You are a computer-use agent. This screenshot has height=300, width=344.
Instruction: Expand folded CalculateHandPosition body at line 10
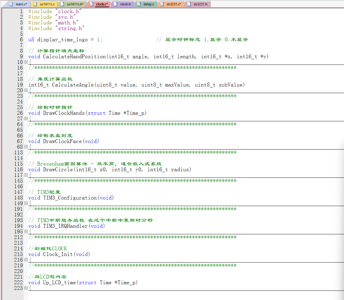[x=26, y=62]
